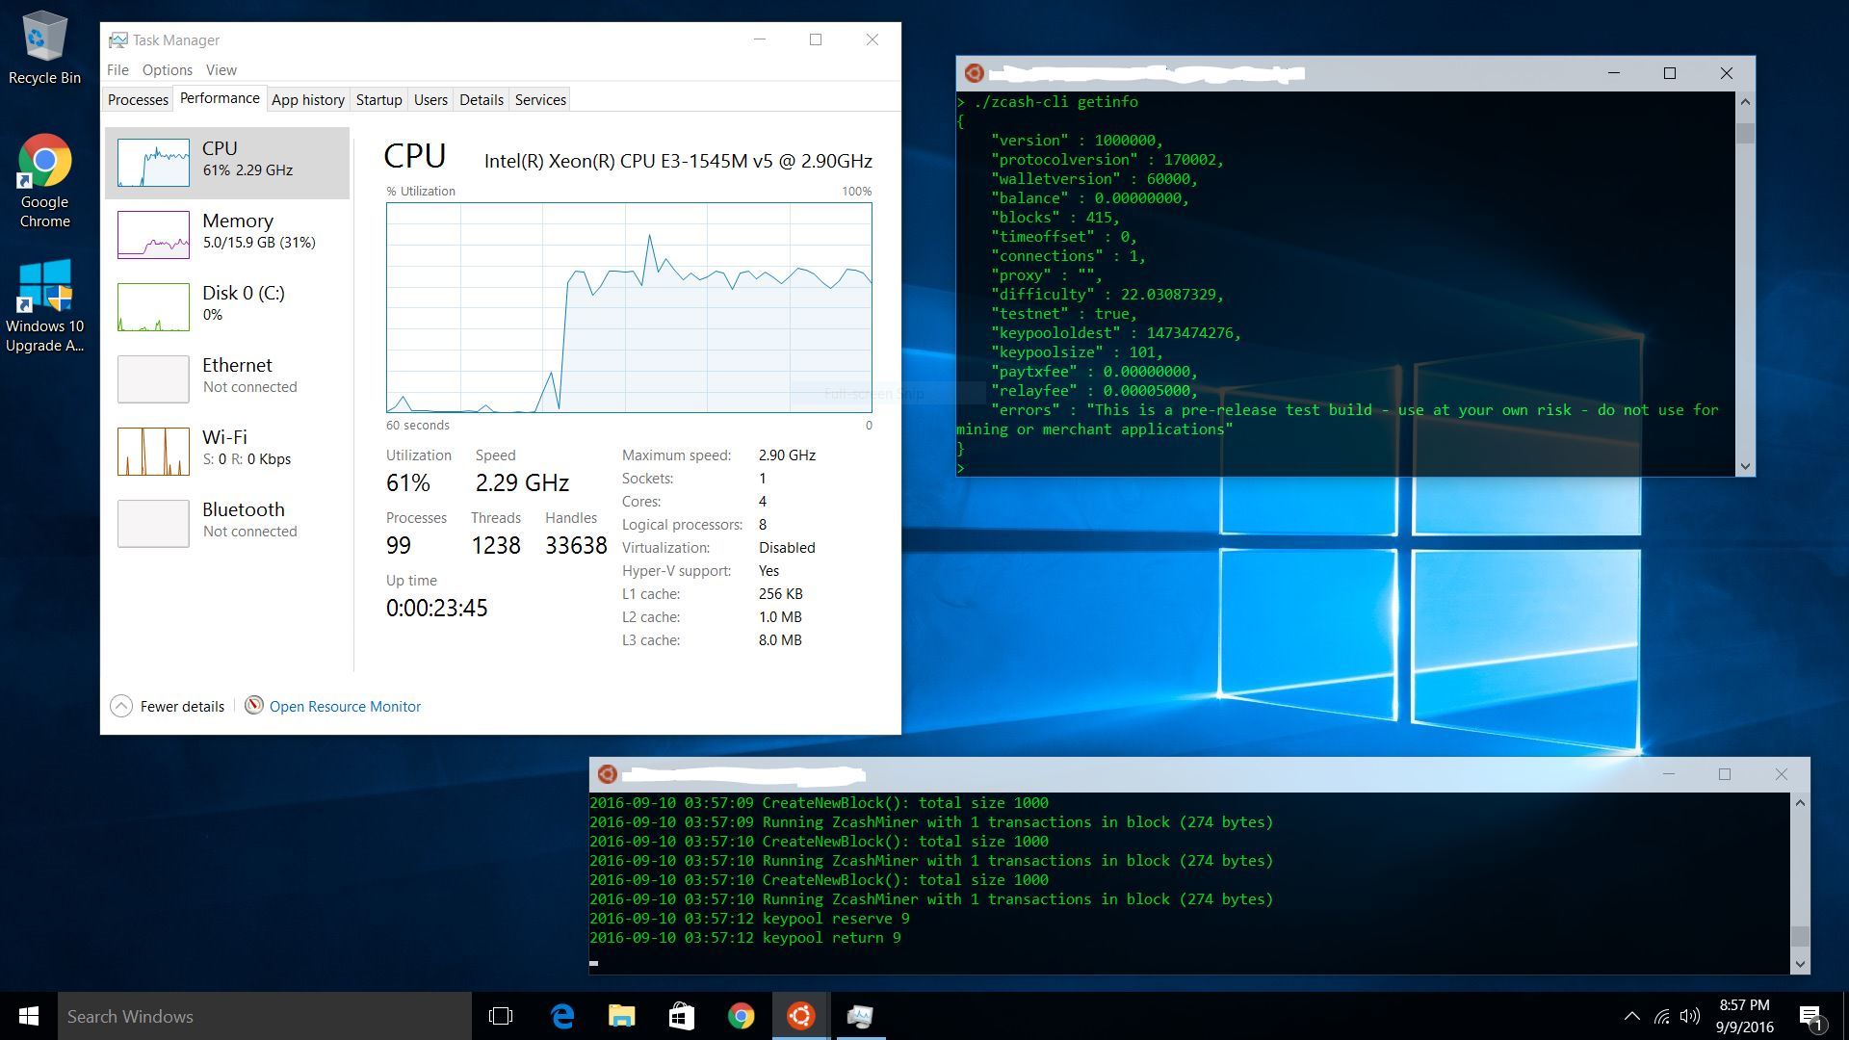Switch to the Performance tab

(x=220, y=98)
